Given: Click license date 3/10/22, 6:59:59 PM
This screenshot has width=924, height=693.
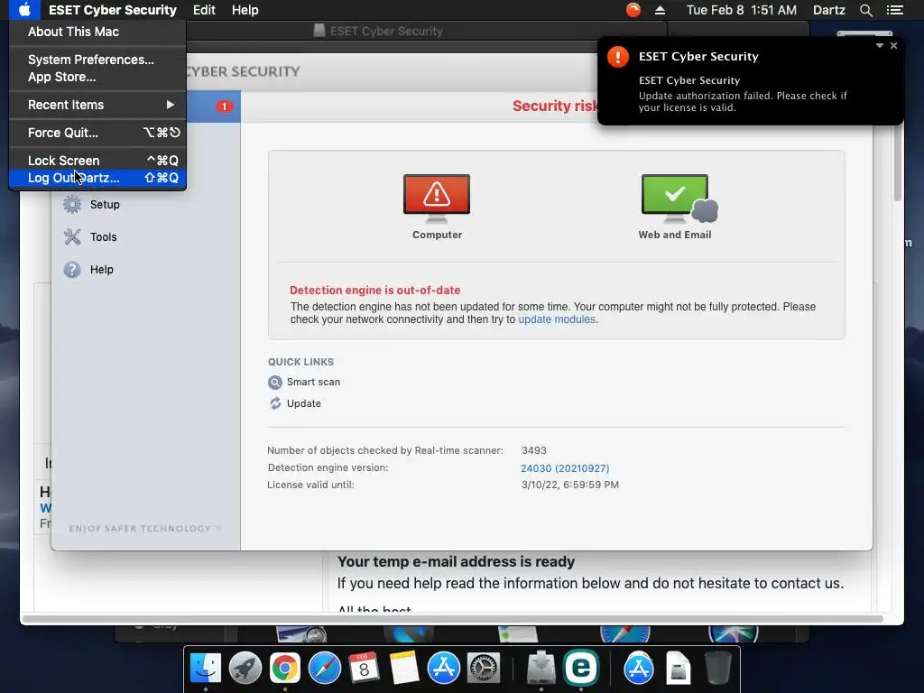Looking at the screenshot, I should 570,485.
